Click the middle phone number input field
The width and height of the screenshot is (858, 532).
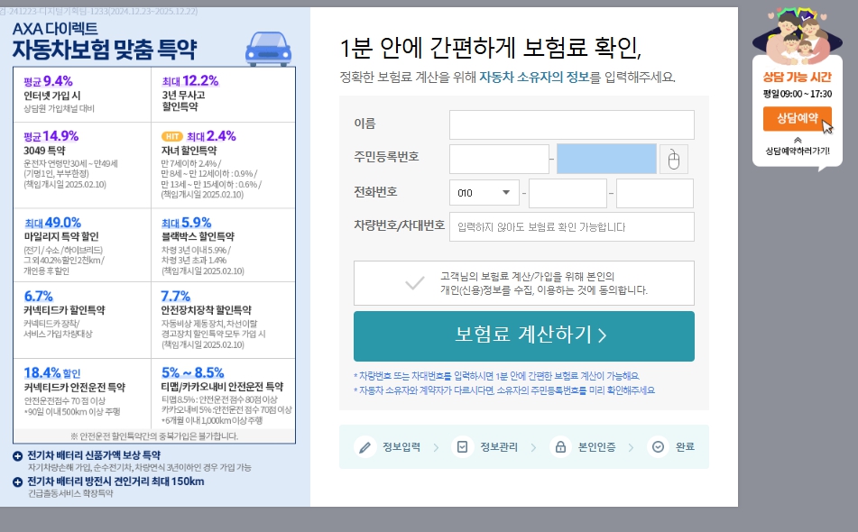567,193
